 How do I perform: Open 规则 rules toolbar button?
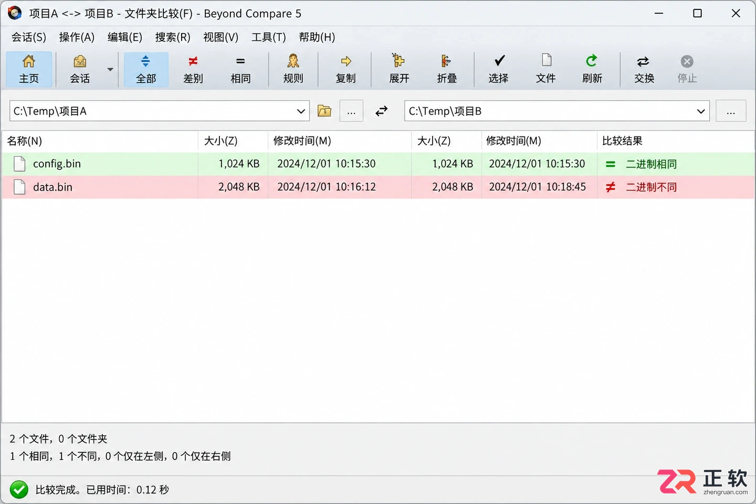(x=293, y=69)
